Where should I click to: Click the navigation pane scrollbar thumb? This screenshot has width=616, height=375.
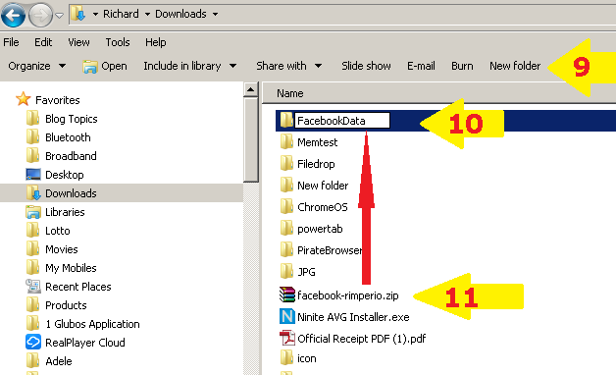251,139
